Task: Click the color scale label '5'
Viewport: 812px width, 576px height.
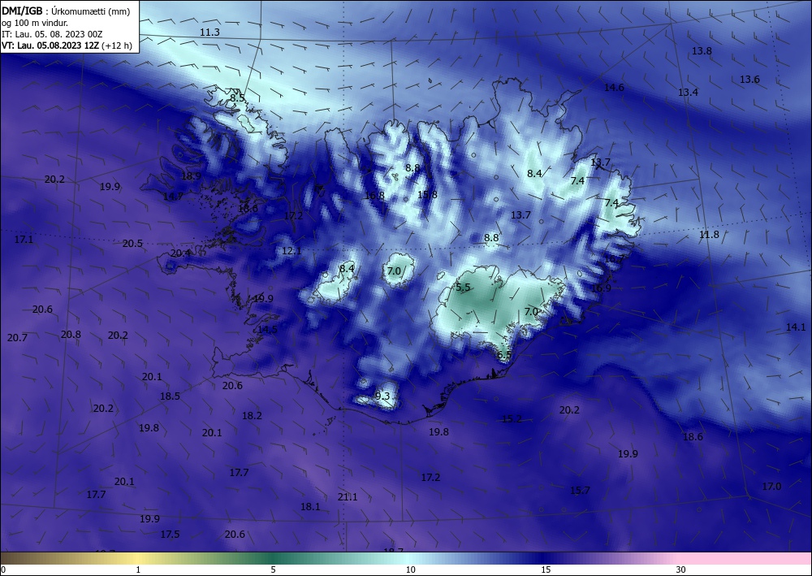Action: tap(273, 570)
